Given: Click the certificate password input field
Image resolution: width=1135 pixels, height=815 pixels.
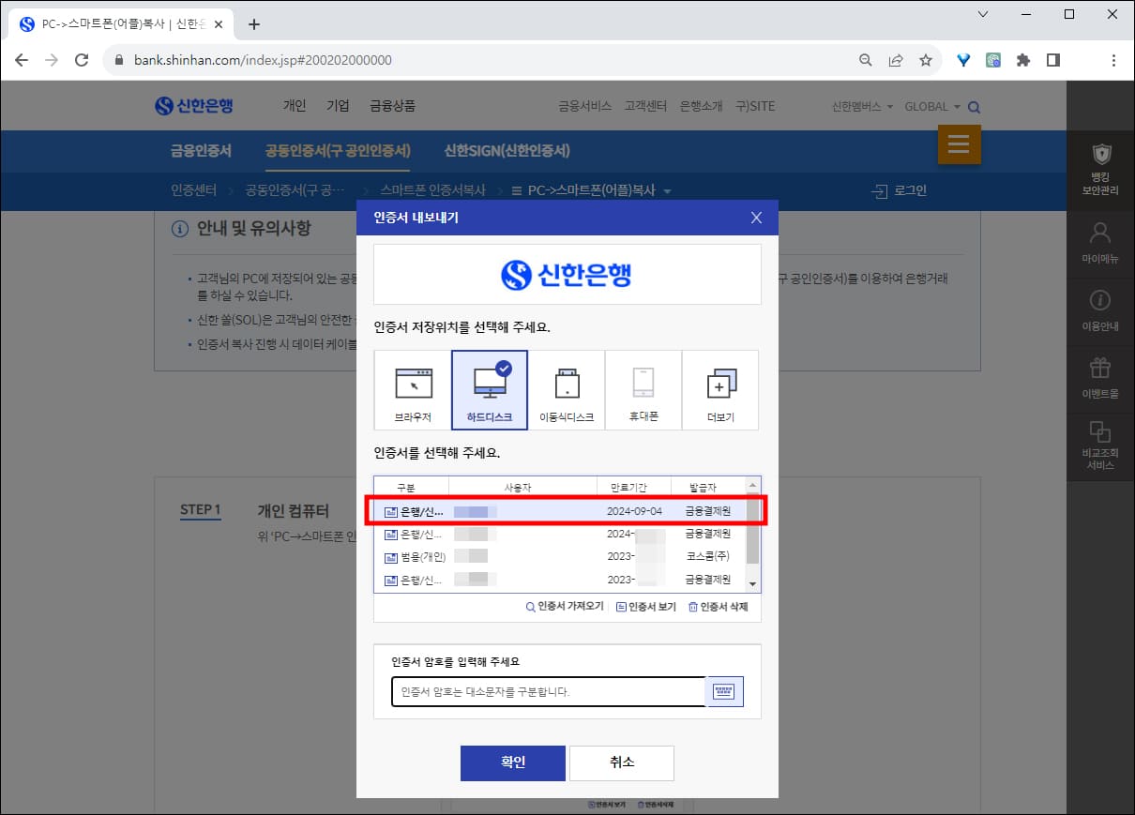Looking at the screenshot, I should tap(544, 691).
